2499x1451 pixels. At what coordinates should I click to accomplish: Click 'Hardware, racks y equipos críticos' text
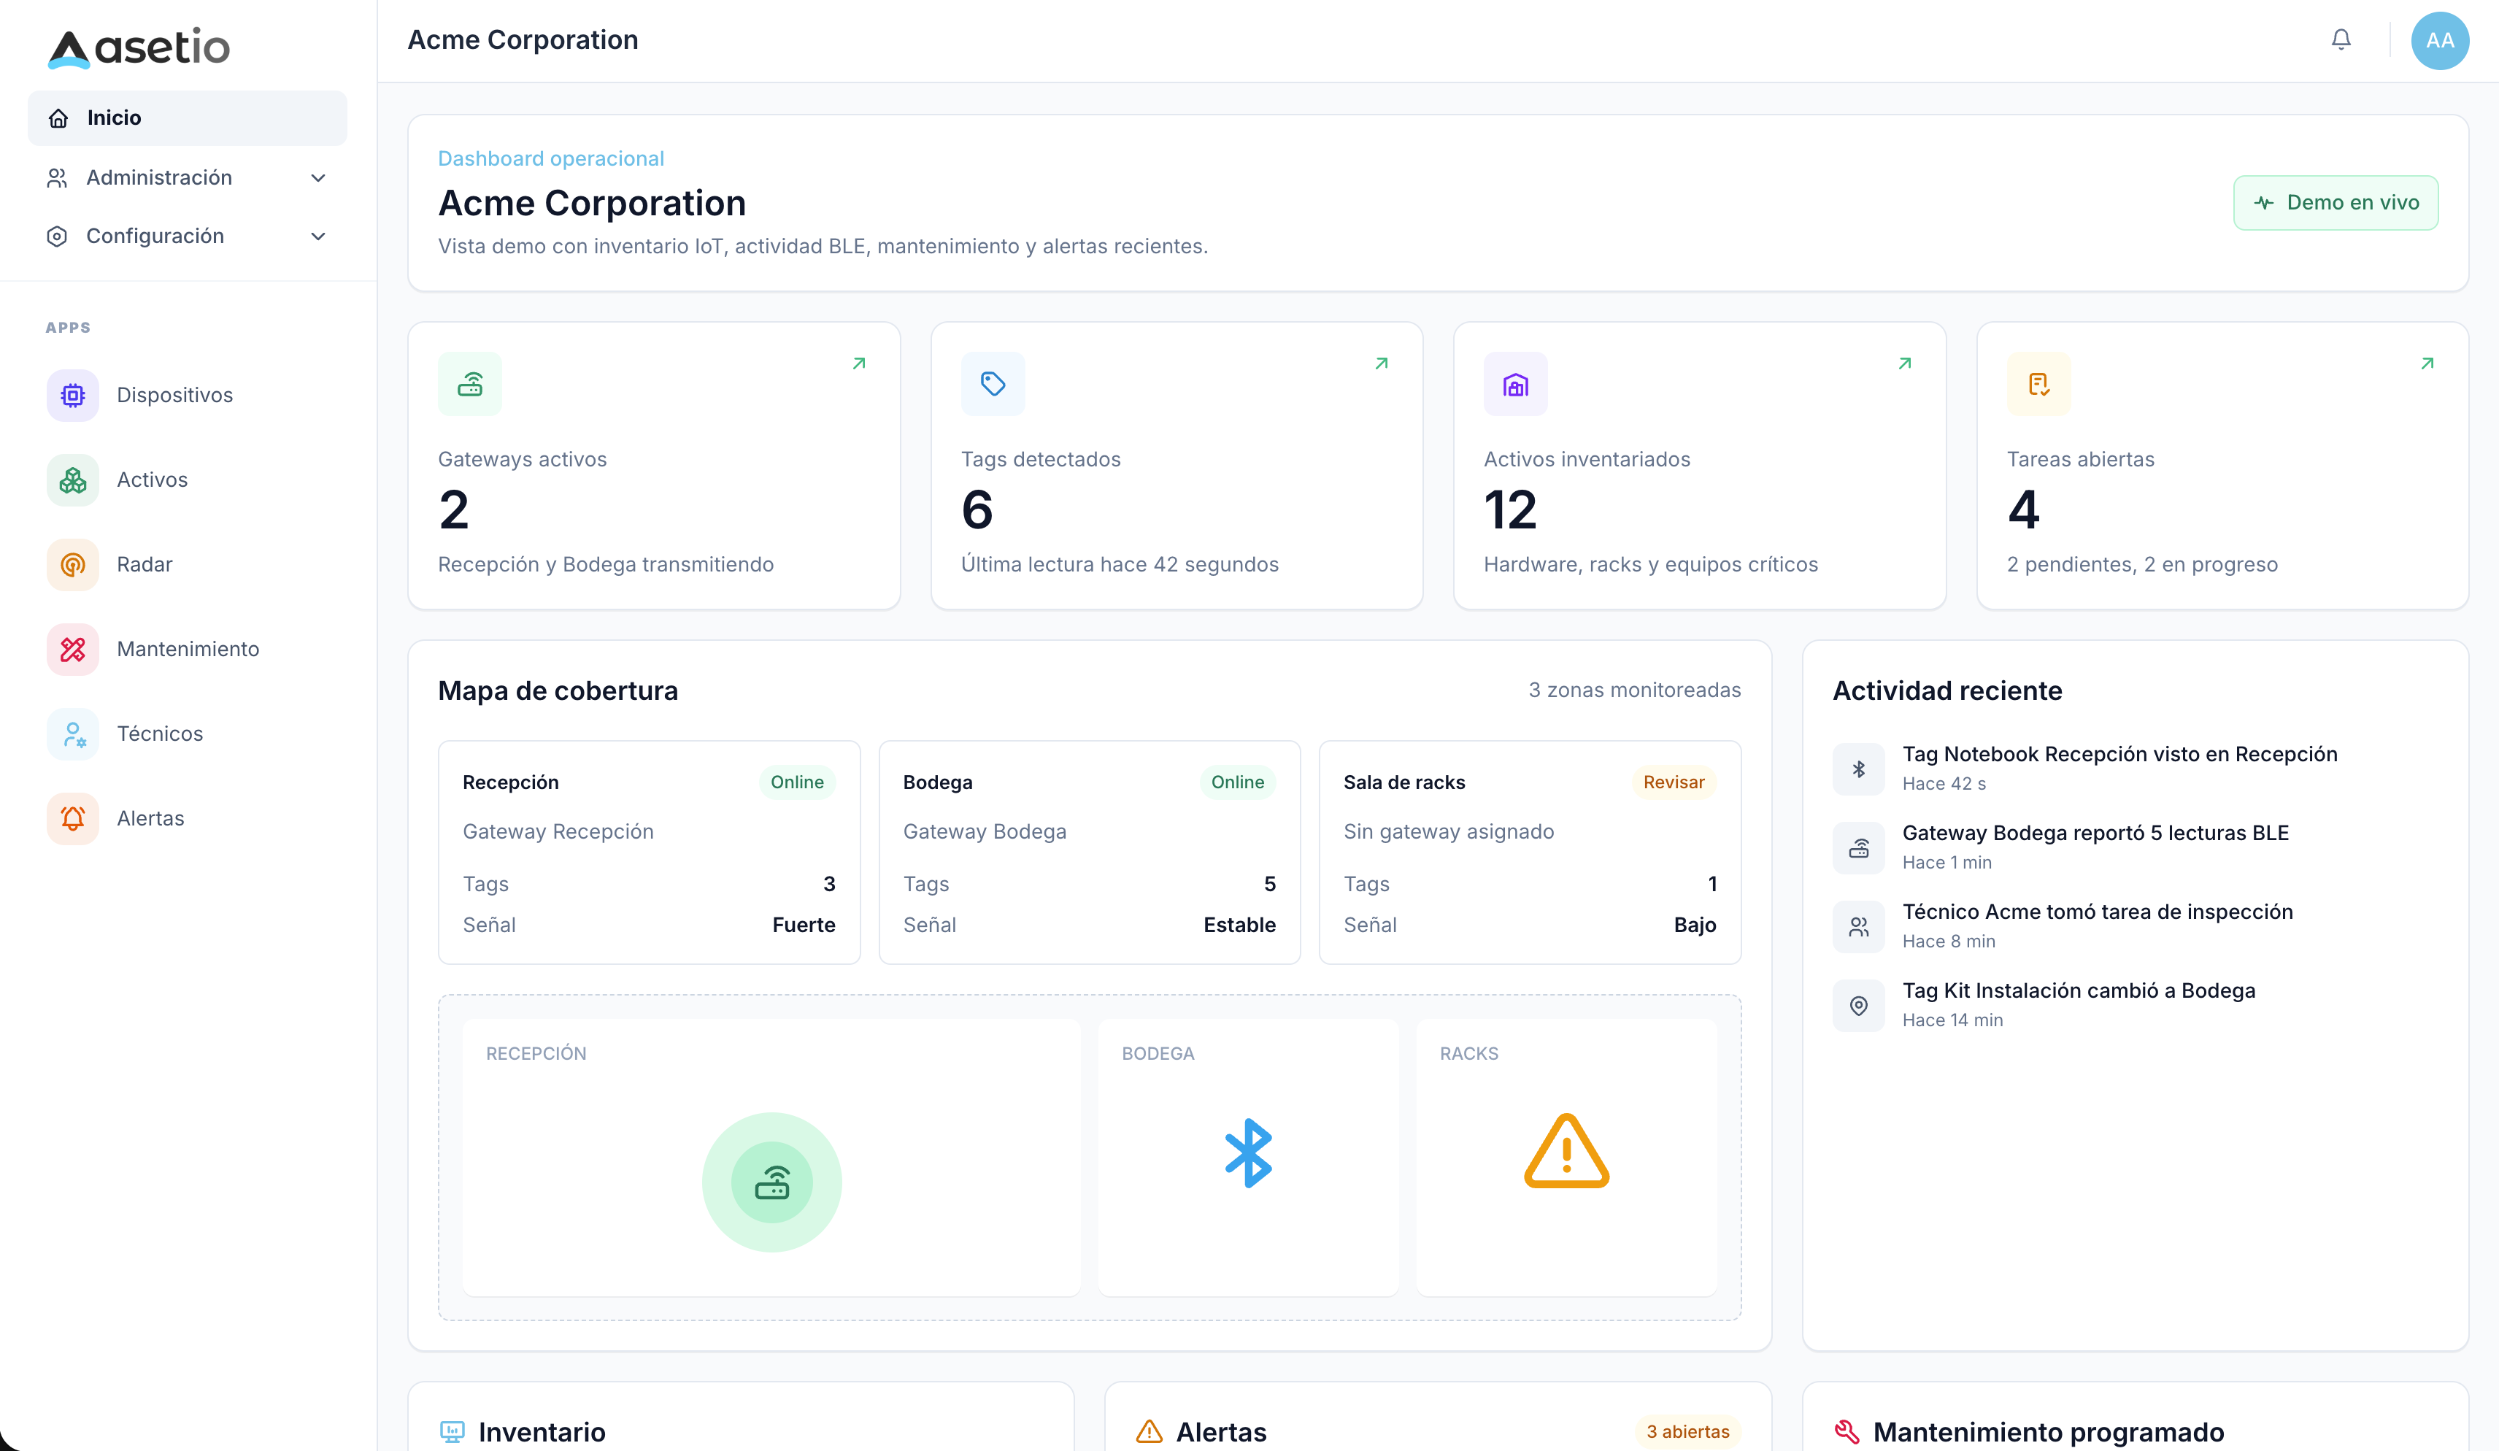(x=1650, y=564)
